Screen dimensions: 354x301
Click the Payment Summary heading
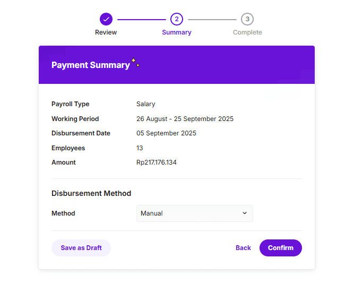(x=91, y=65)
